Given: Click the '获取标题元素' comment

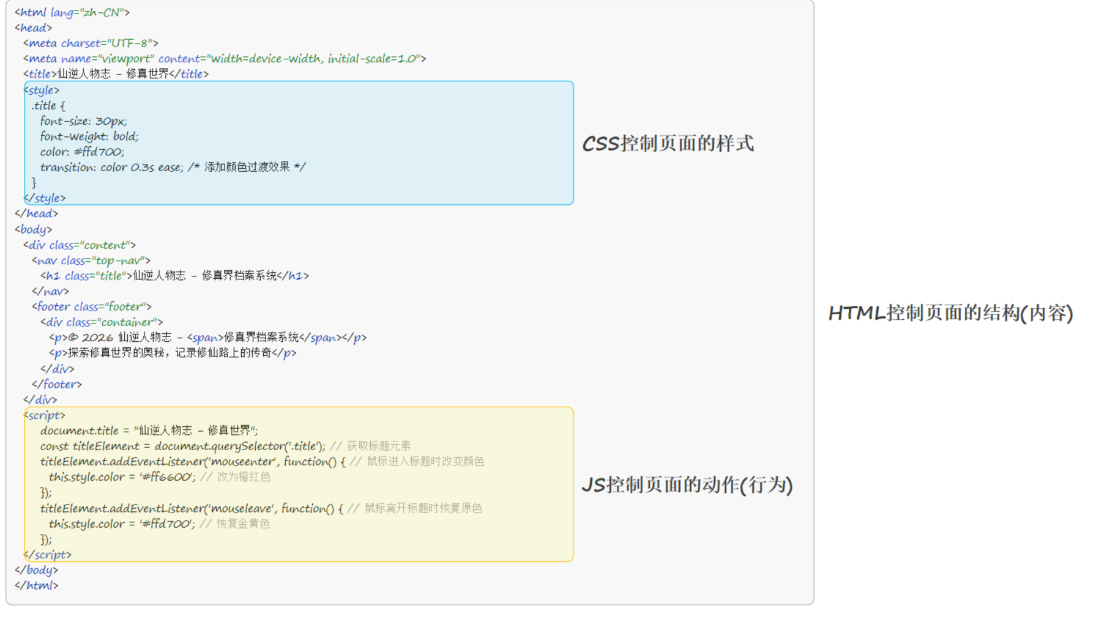Looking at the screenshot, I should (x=371, y=446).
